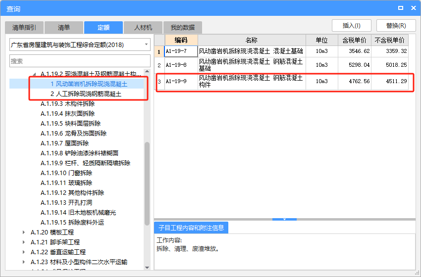Click tree scrollbar down arrow
Screen dimensions: 421x277
tap(147, 267)
